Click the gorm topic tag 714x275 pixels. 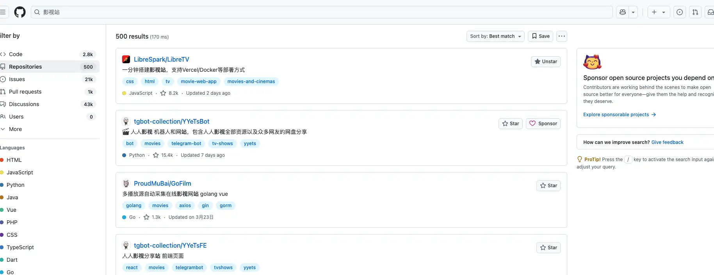tap(226, 206)
